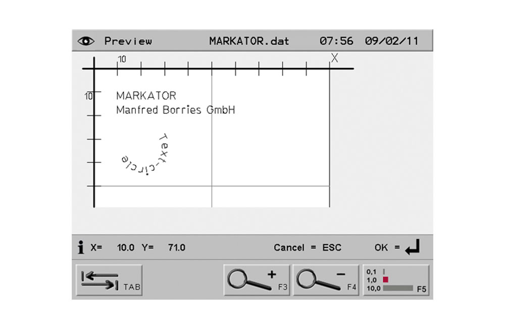Click the red 1,0 step indicator
The image size is (505, 336).
point(385,280)
